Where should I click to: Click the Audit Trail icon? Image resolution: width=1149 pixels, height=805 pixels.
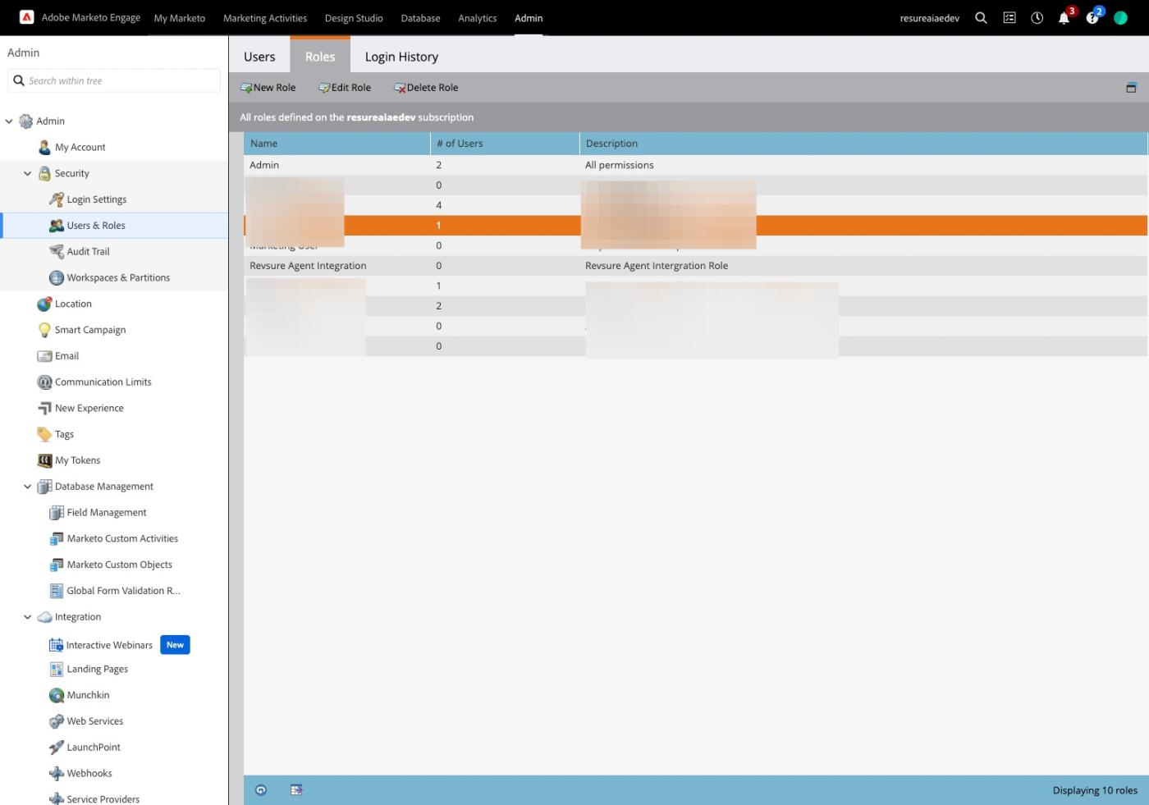[x=57, y=251]
